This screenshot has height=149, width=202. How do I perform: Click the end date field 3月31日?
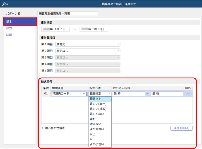94,29
